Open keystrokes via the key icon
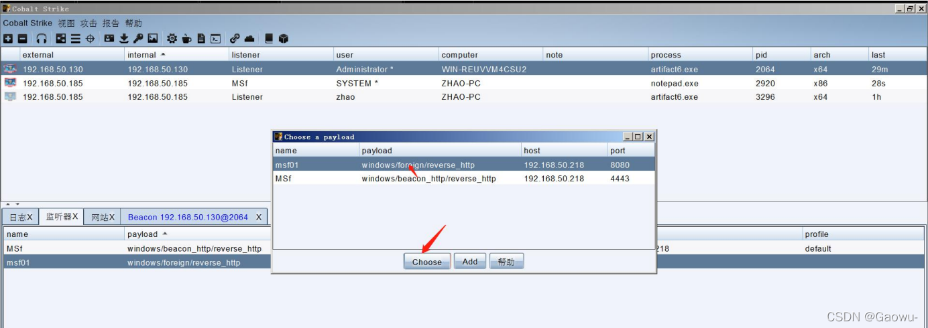The height and width of the screenshot is (328, 928). (x=138, y=39)
